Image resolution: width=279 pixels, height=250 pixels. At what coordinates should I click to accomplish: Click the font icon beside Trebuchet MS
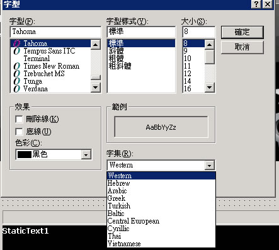coord(16,74)
